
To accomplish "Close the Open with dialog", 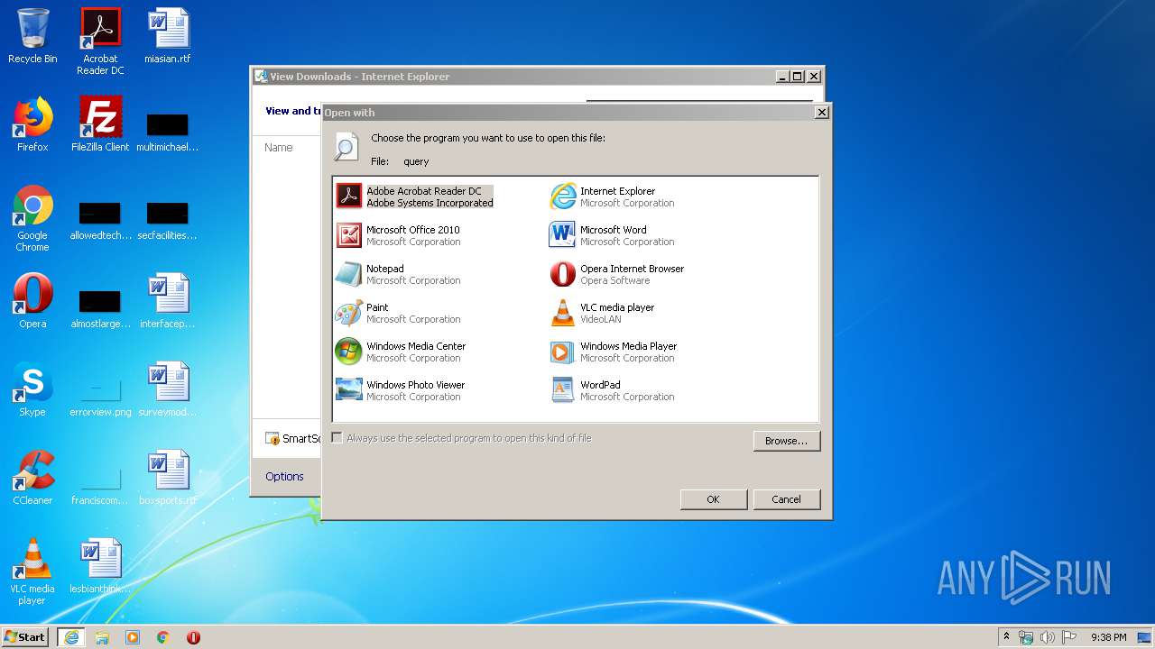I will click(821, 113).
